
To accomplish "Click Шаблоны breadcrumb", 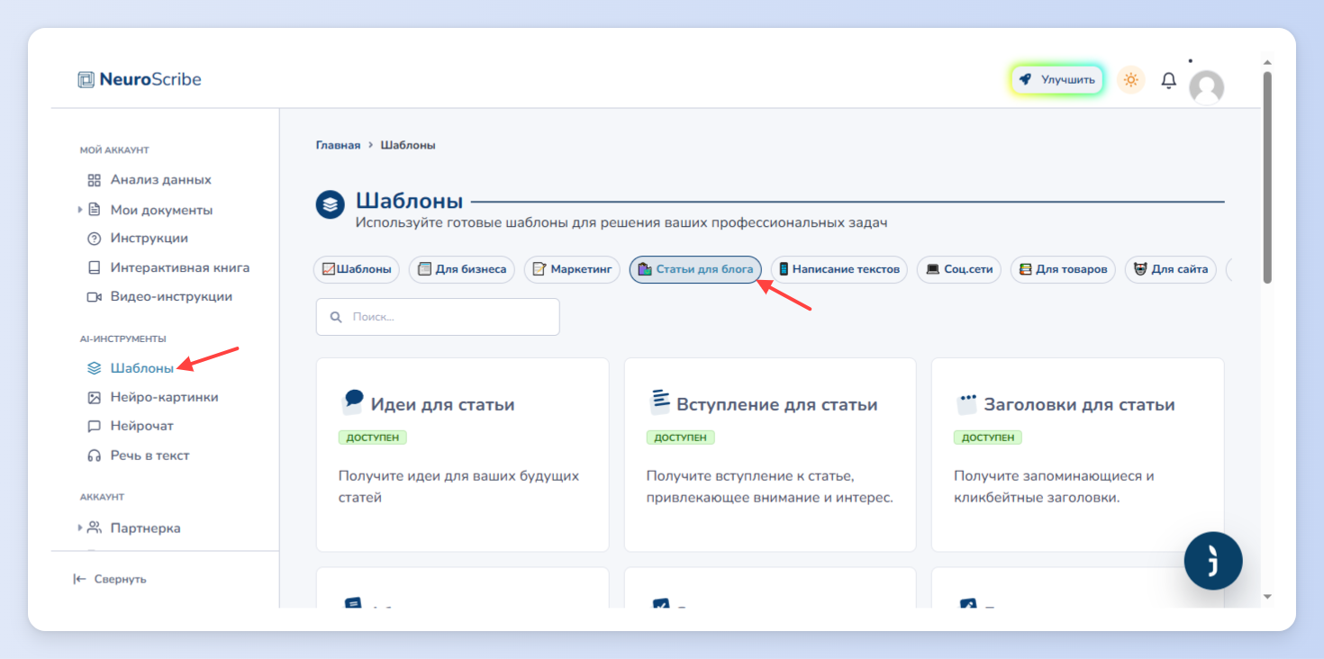I will [408, 145].
